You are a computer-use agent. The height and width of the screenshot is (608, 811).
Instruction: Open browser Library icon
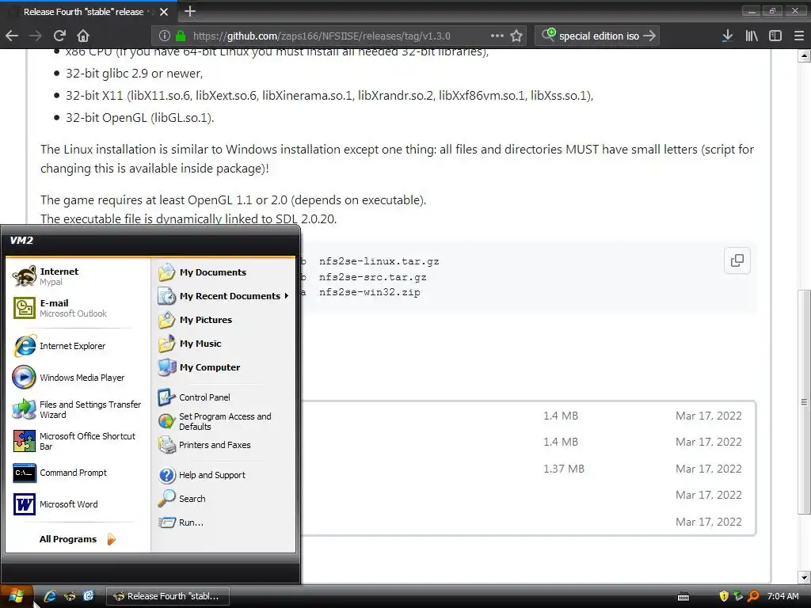point(752,36)
